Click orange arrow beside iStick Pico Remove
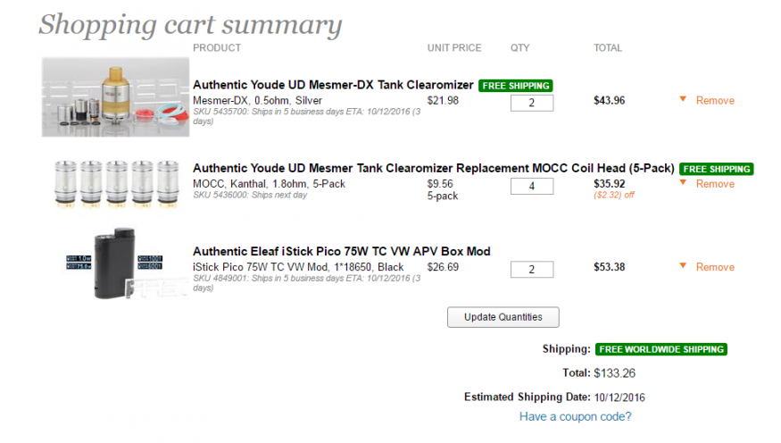 coord(683,265)
